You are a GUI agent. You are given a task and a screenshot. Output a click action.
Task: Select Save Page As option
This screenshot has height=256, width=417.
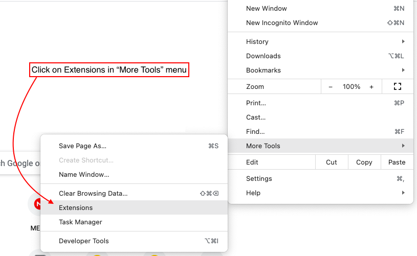click(x=82, y=146)
